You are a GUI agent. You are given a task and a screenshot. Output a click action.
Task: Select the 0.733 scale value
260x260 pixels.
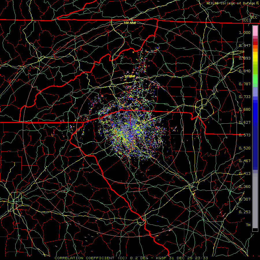[245, 96]
